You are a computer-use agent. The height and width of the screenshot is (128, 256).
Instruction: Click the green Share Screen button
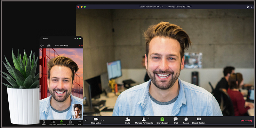(x=162, y=121)
